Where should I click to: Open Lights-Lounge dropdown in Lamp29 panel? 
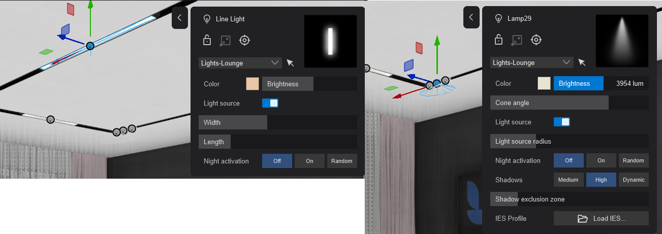point(531,62)
